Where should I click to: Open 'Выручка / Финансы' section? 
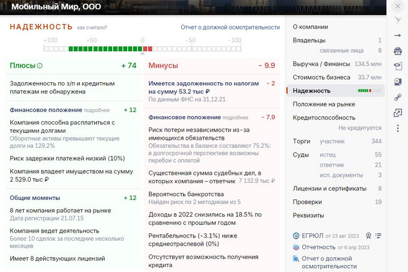[x=322, y=64]
